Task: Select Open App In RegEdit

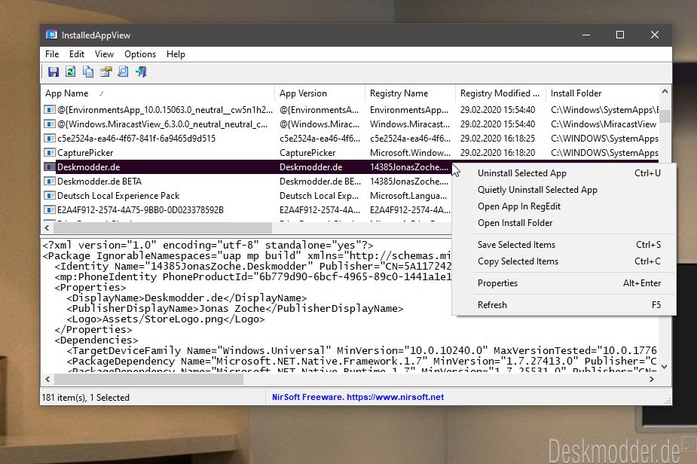Action: pos(564,206)
